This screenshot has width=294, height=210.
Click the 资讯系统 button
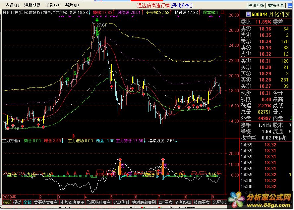pyautogui.click(x=256, y=6)
